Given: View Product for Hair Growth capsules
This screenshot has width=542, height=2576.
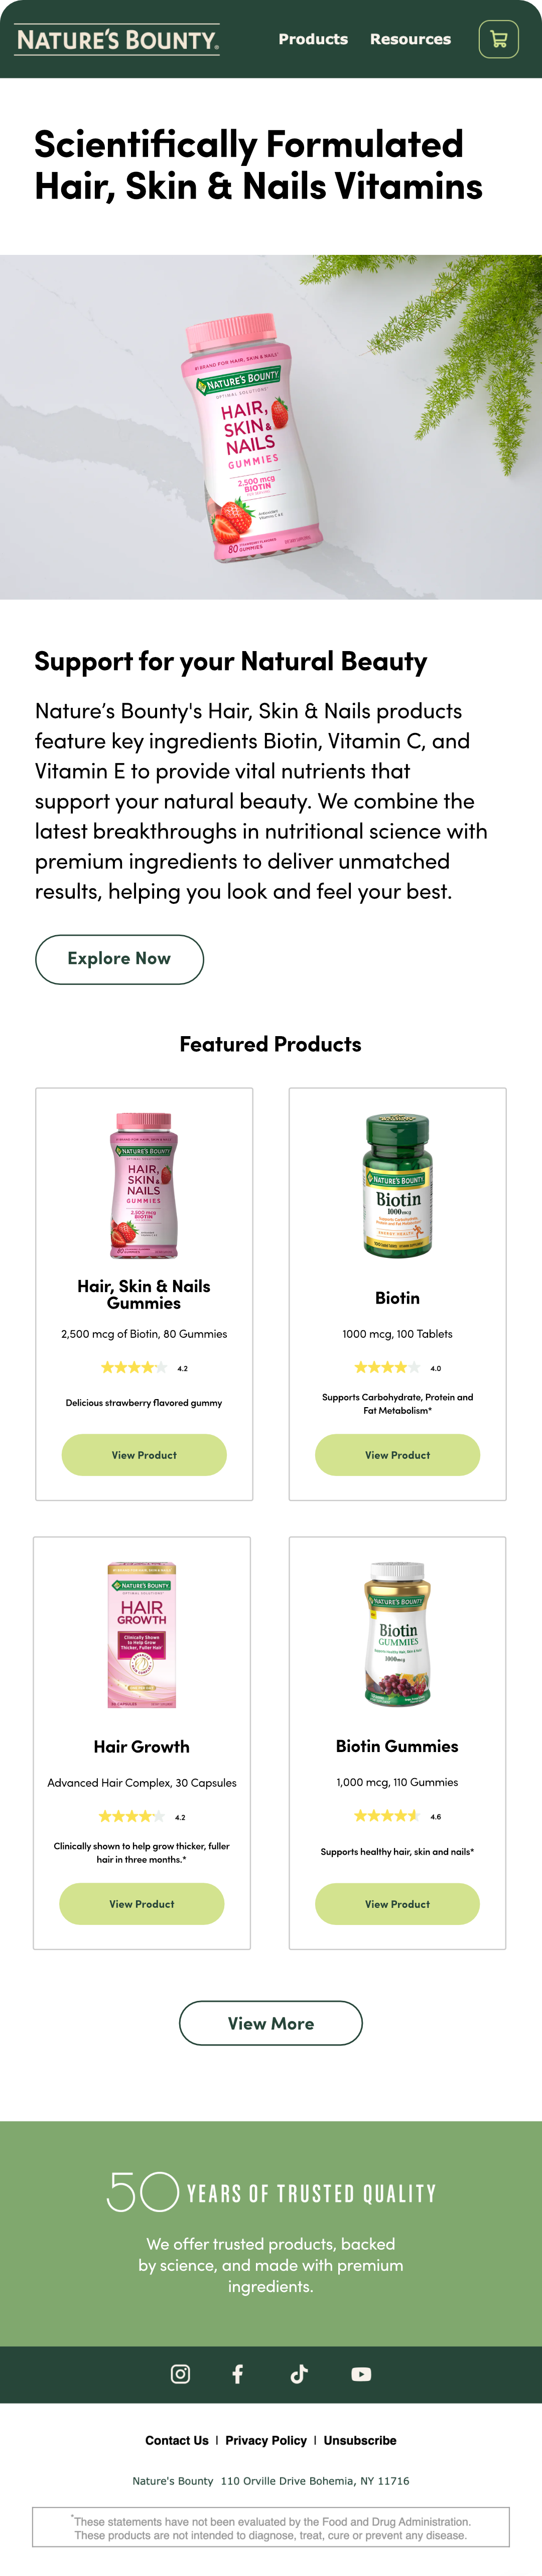Looking at the screenshot, I should pyautogui.click(x=142, y=1903).
